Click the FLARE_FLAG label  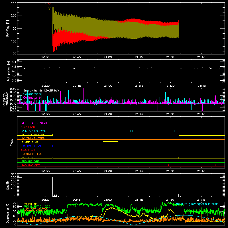pos(30,142)
